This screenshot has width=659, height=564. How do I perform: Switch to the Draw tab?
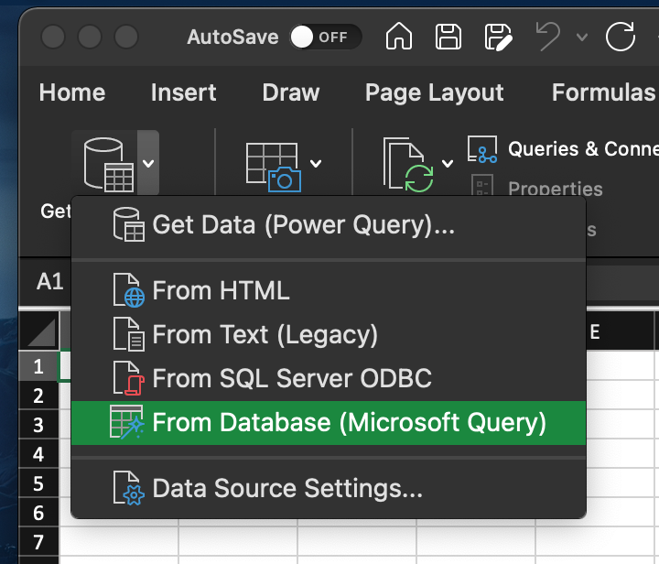(x=291, y=92)
